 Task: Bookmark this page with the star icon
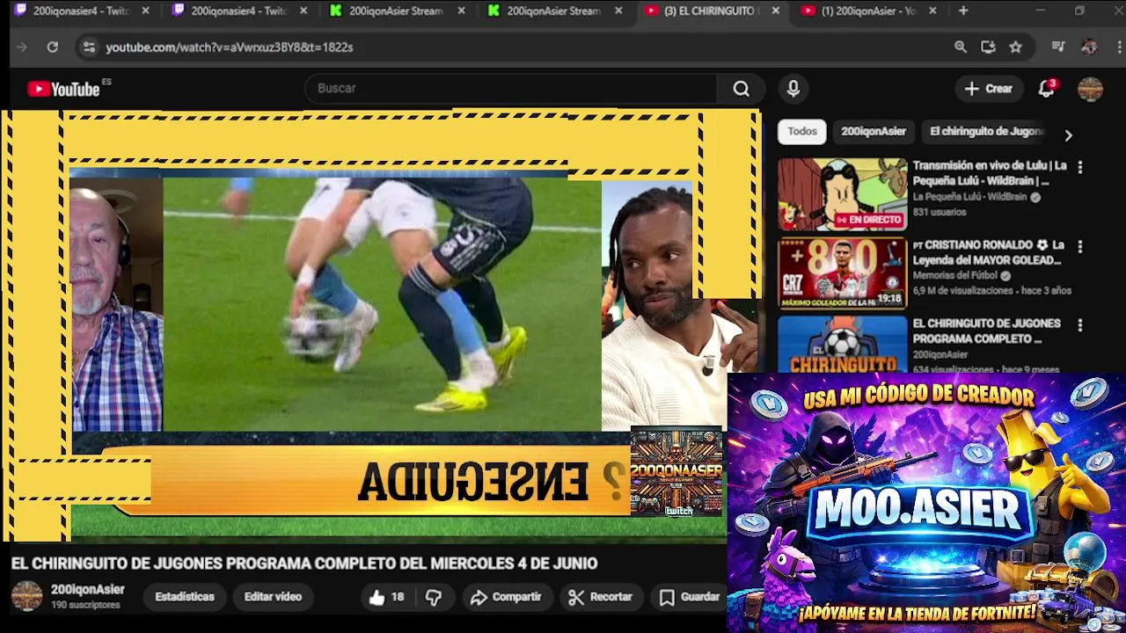[x=1016, y=47]
